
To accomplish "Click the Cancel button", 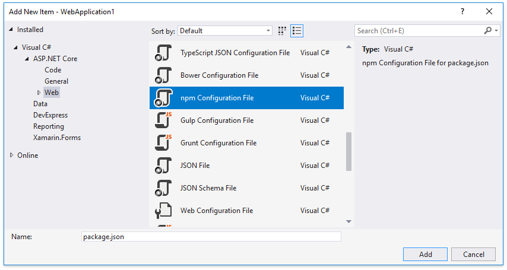I will [473, 255].
